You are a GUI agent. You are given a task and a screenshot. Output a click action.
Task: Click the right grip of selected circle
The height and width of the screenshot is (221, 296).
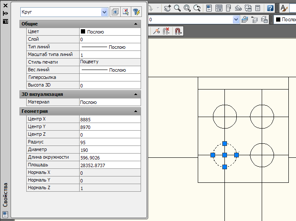(236, 155)
